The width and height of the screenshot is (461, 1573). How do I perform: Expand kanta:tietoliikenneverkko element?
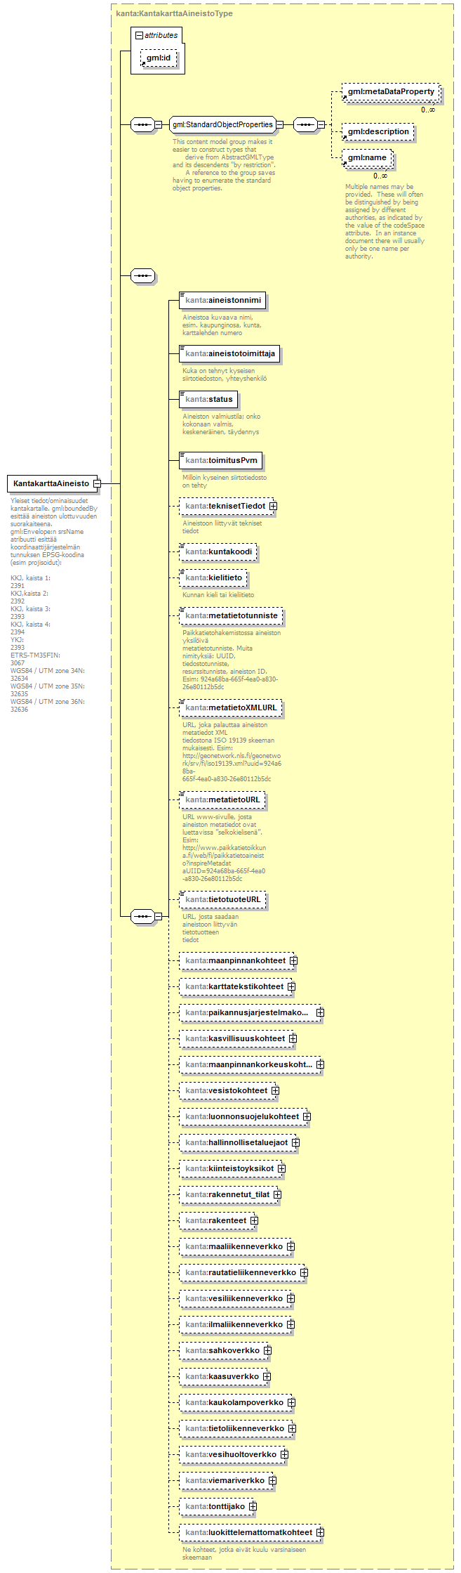(x=292, y=1428)
